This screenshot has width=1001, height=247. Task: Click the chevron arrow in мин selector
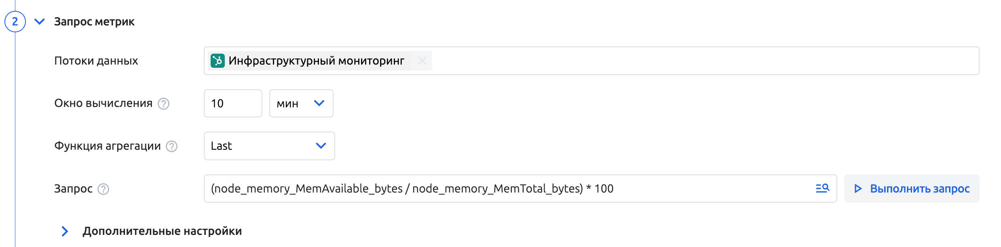click(319, 103)
